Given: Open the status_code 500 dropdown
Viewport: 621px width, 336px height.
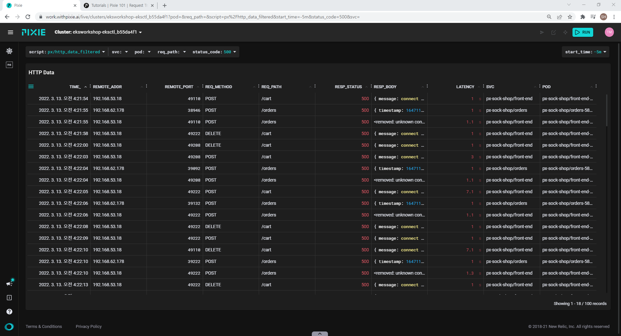Looking at the screenshot, I should tap(214, 52).
